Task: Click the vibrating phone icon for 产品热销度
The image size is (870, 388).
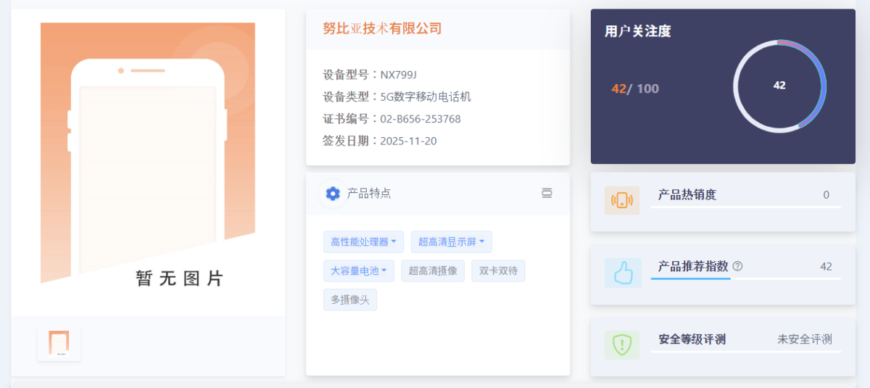Action: [x=622, y=201]
